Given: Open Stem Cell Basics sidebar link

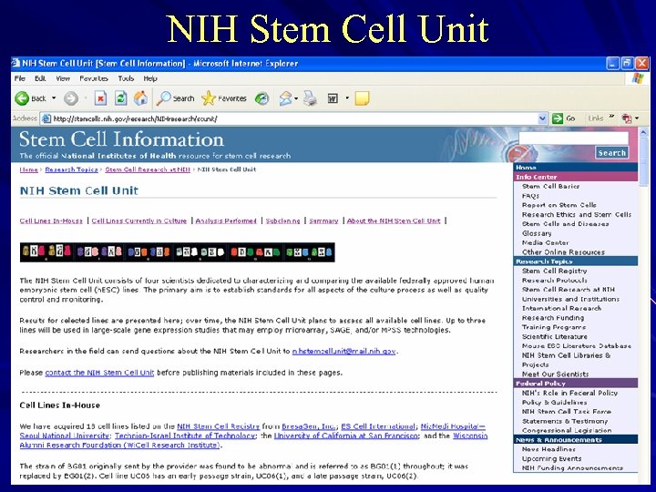Looking at the screenshot, I should pos(550,186).
